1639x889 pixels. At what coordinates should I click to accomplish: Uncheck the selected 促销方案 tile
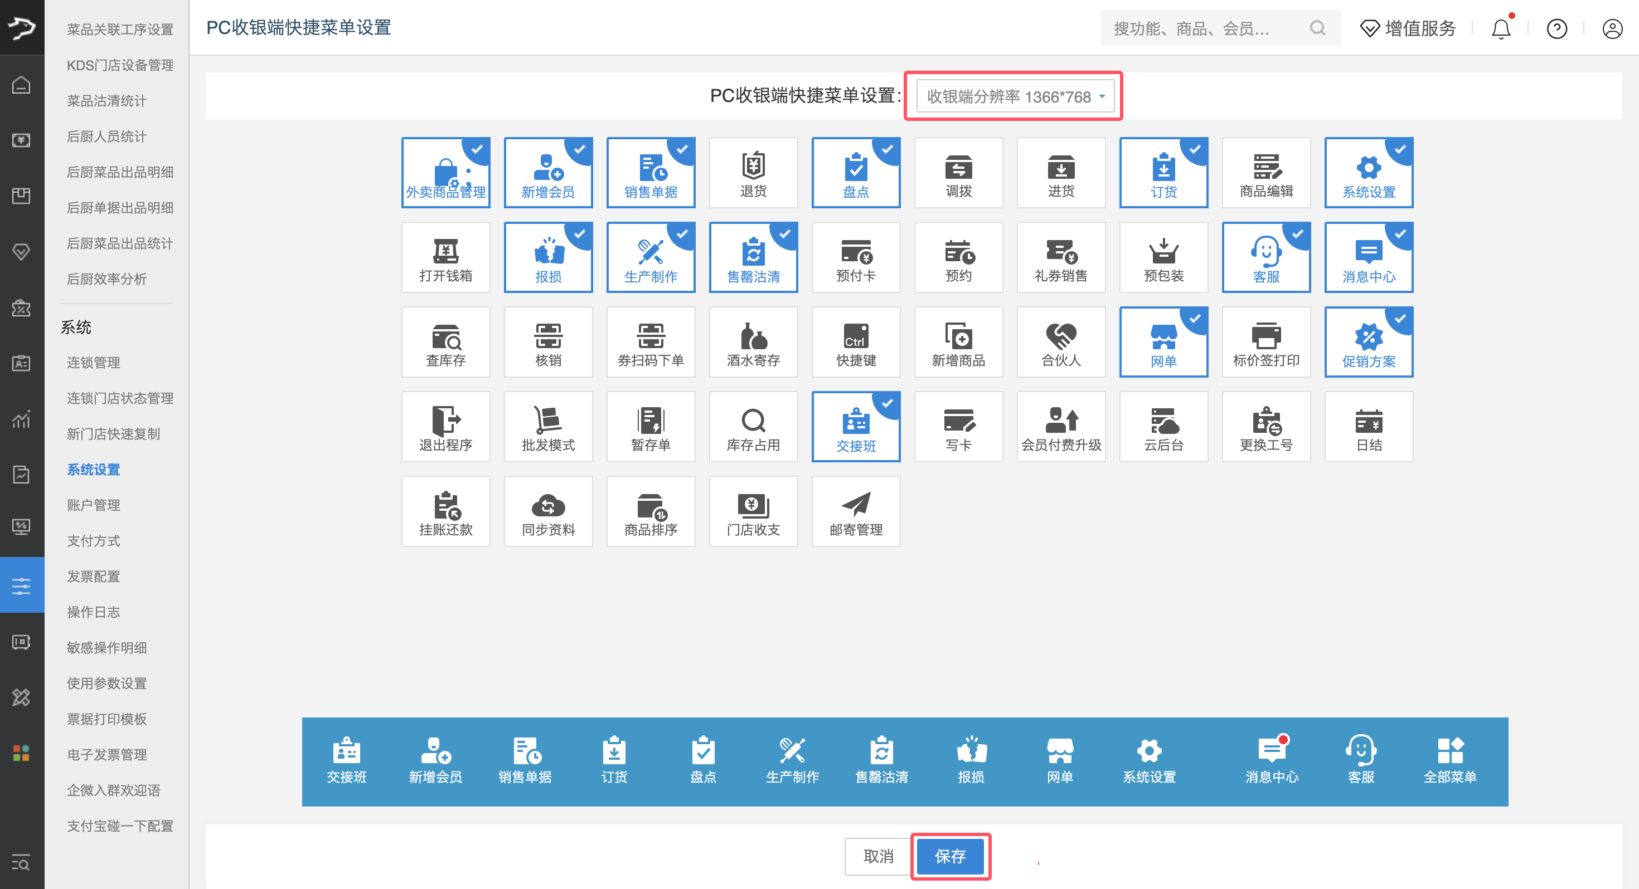(1368, 342)
